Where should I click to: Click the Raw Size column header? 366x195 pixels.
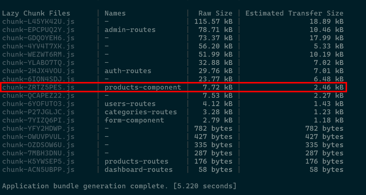[215, 13]
